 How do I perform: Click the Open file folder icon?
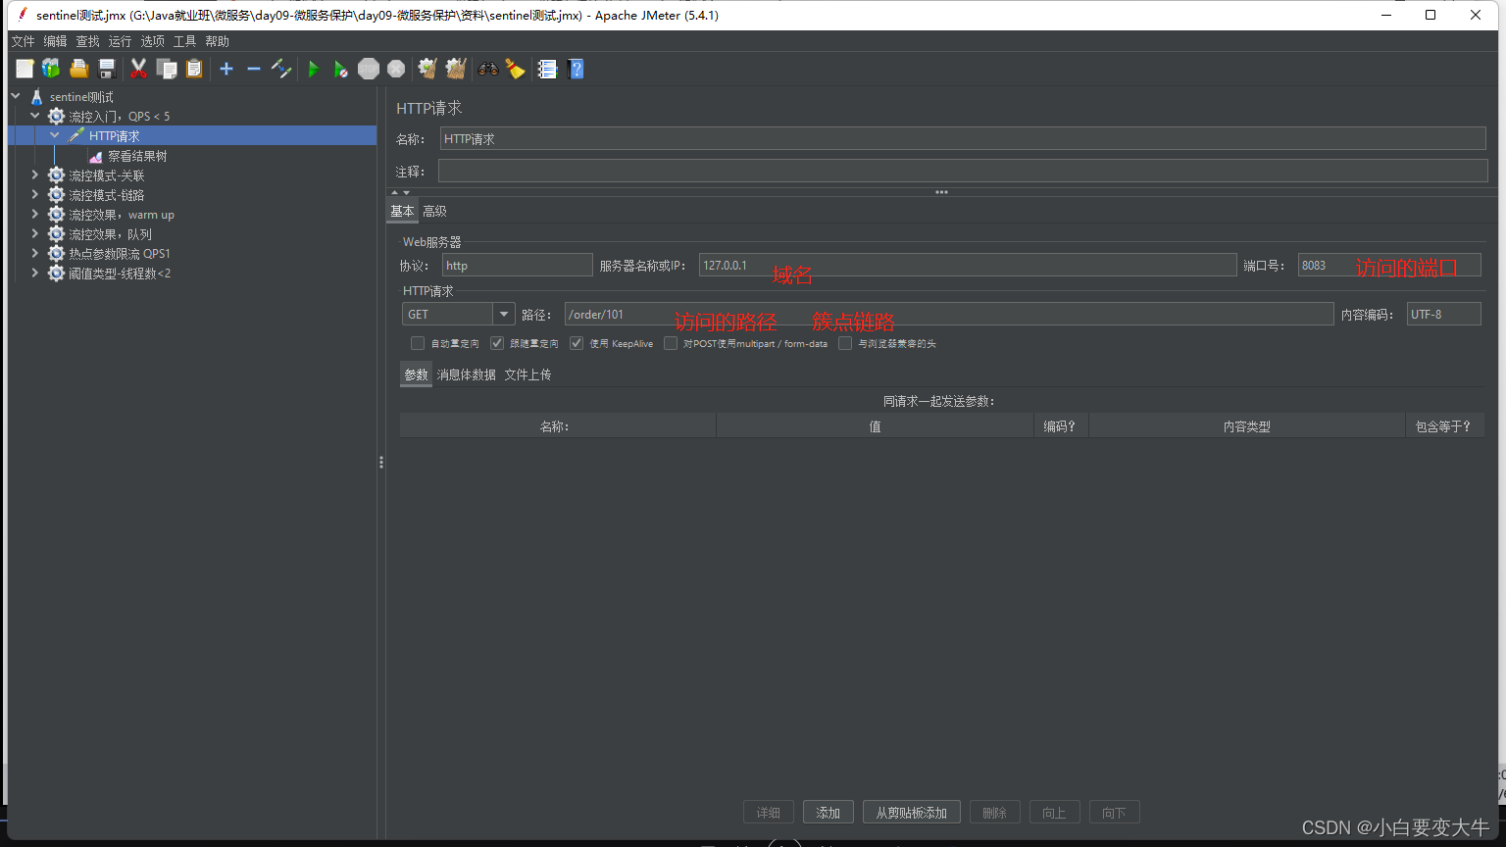pyautogui.click(x=79, y=69)
